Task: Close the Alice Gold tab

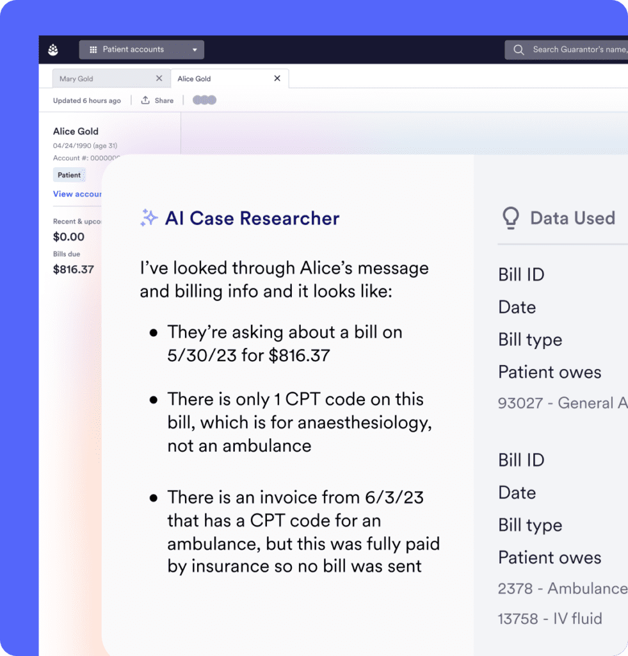Action: (277, 78)
